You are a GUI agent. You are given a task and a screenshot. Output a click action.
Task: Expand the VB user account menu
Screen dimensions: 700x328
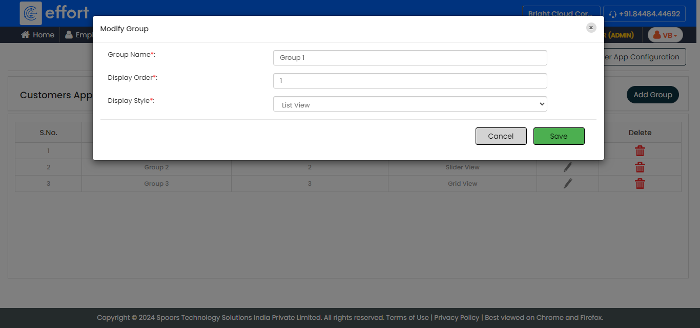pos(665,35)
